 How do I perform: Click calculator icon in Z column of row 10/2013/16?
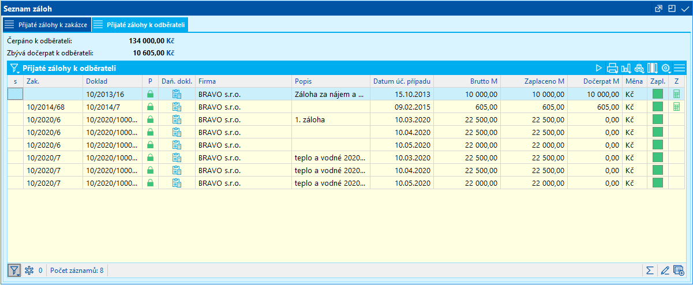pyautogui.click(x=677, y=94)
